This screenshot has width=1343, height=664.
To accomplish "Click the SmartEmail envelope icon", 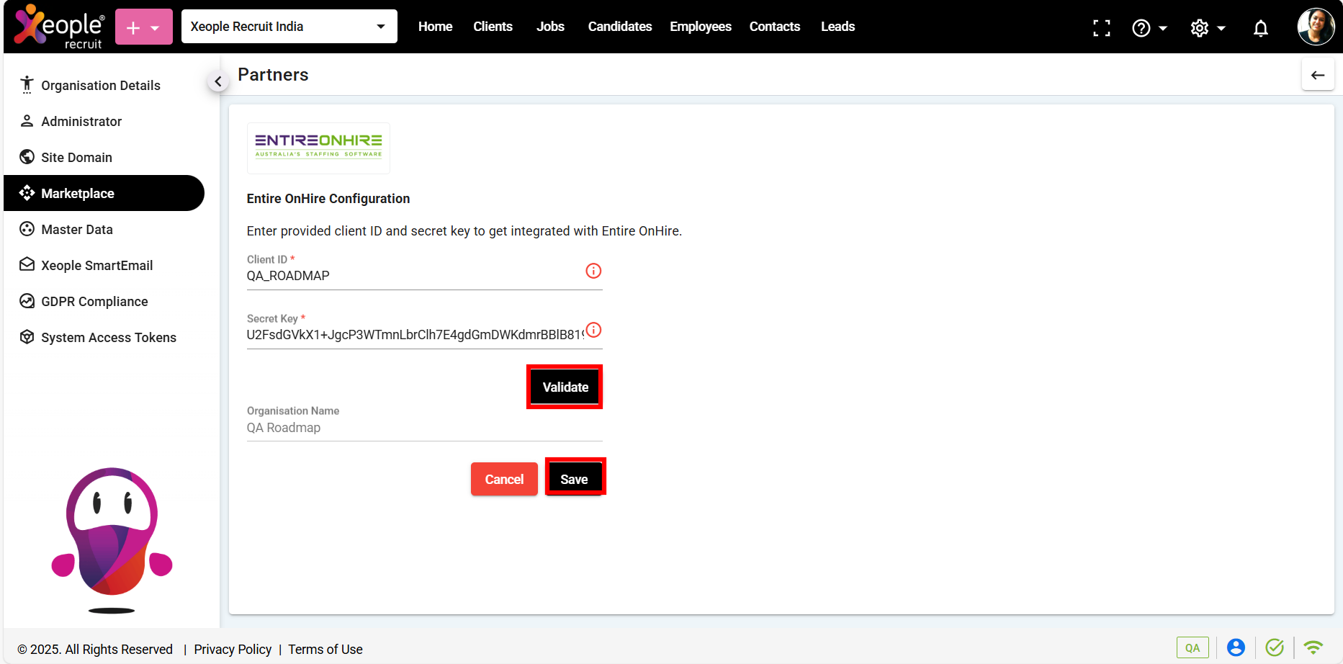I will (27, 264).
